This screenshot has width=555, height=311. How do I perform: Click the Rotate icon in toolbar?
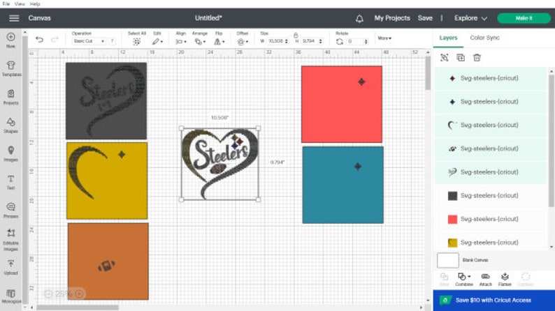(340, 42)
